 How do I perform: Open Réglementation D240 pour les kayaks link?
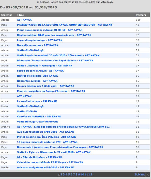[x=54, y=35]
